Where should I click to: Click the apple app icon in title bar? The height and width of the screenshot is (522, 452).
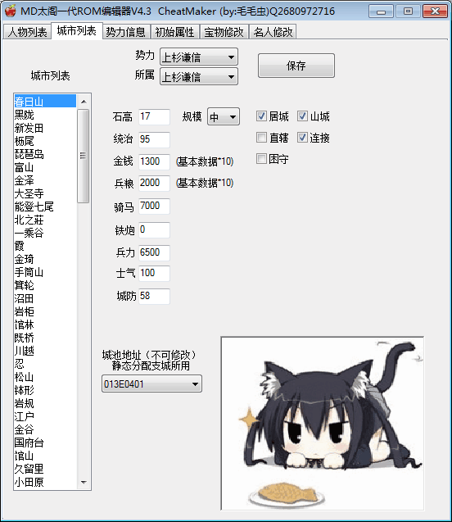(x=11, y=11)
